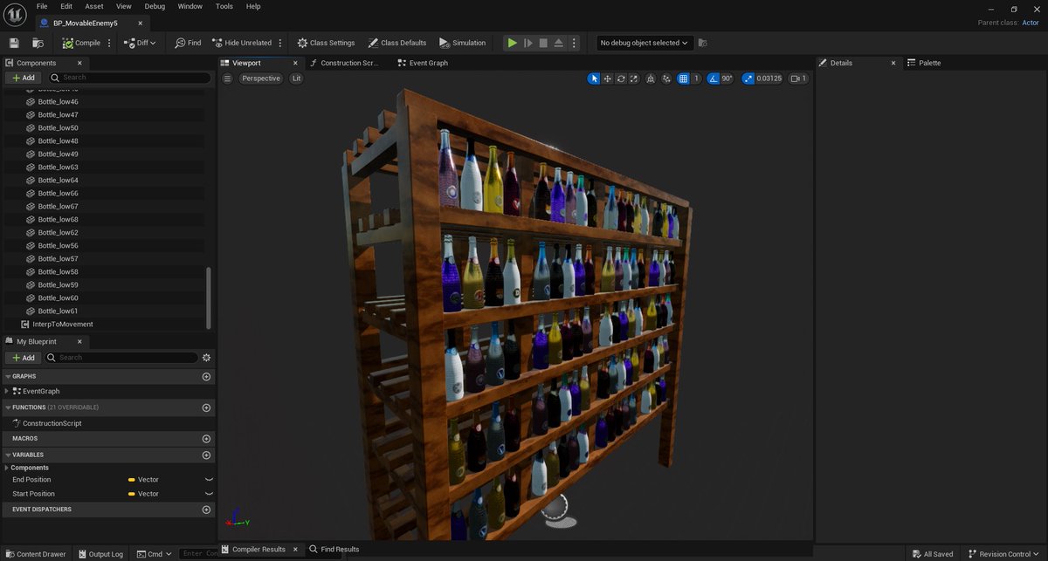Open play mode options three-dot menu
1048x561 pixels.
[x=576, y=43]
